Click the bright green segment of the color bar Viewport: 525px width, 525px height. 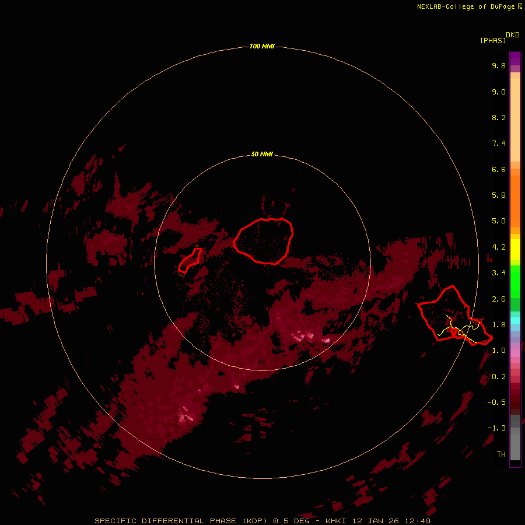click(515, 282)
